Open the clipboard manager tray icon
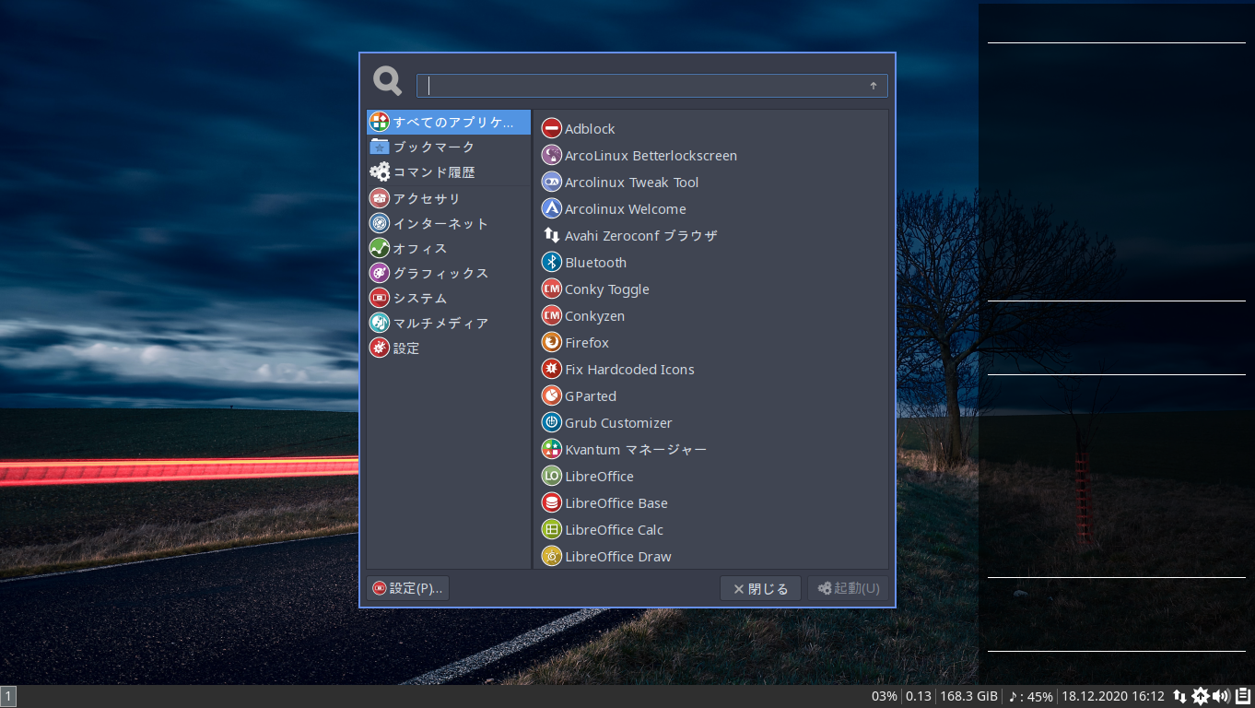1255x708 pixels. (x=1243, y=696)
